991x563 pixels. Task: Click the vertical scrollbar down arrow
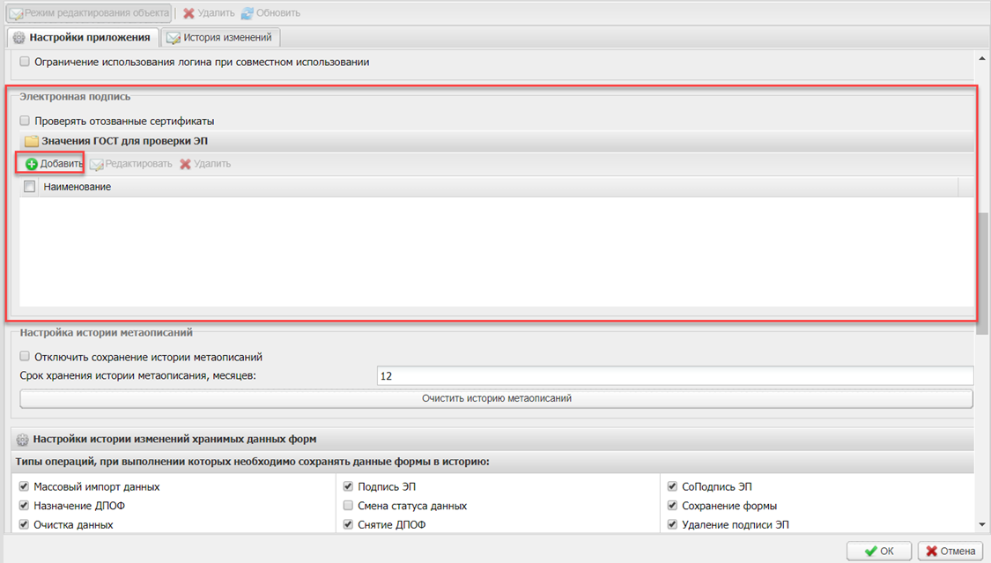point(982,526)
